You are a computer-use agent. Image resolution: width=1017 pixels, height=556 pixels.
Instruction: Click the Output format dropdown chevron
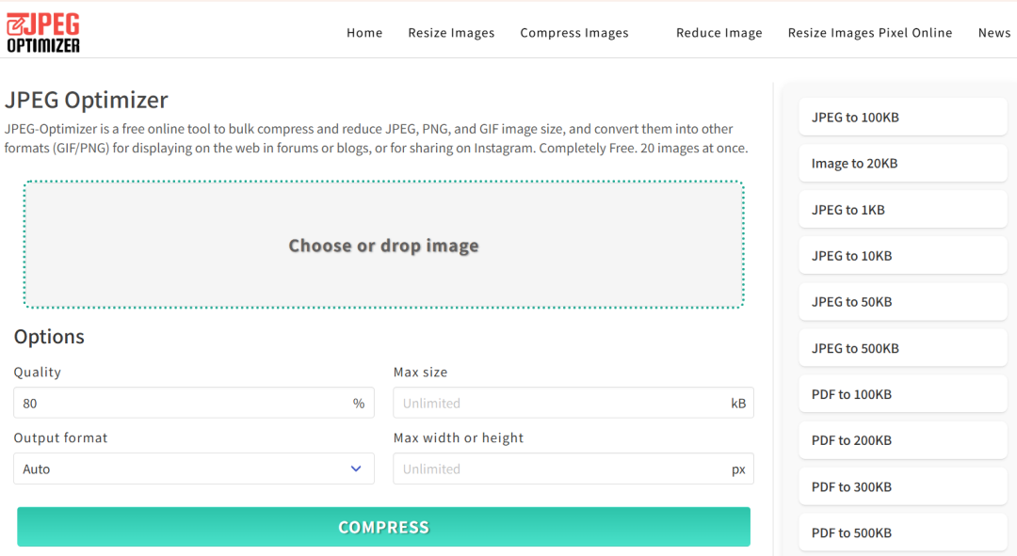(x=356, y=469)
